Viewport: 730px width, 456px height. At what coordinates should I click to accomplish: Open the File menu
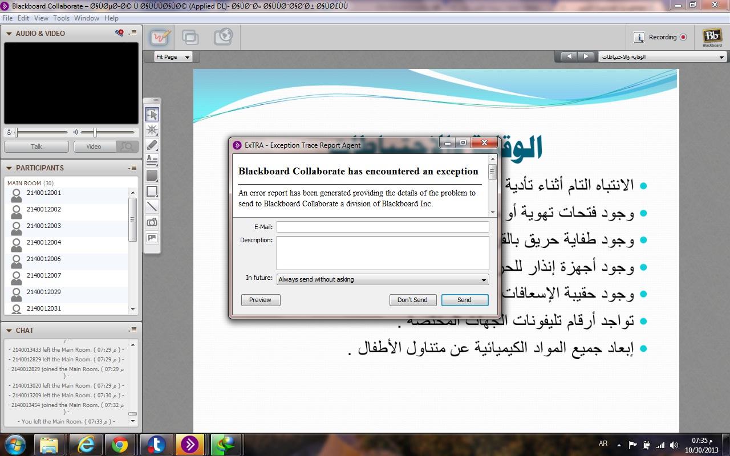7,18
